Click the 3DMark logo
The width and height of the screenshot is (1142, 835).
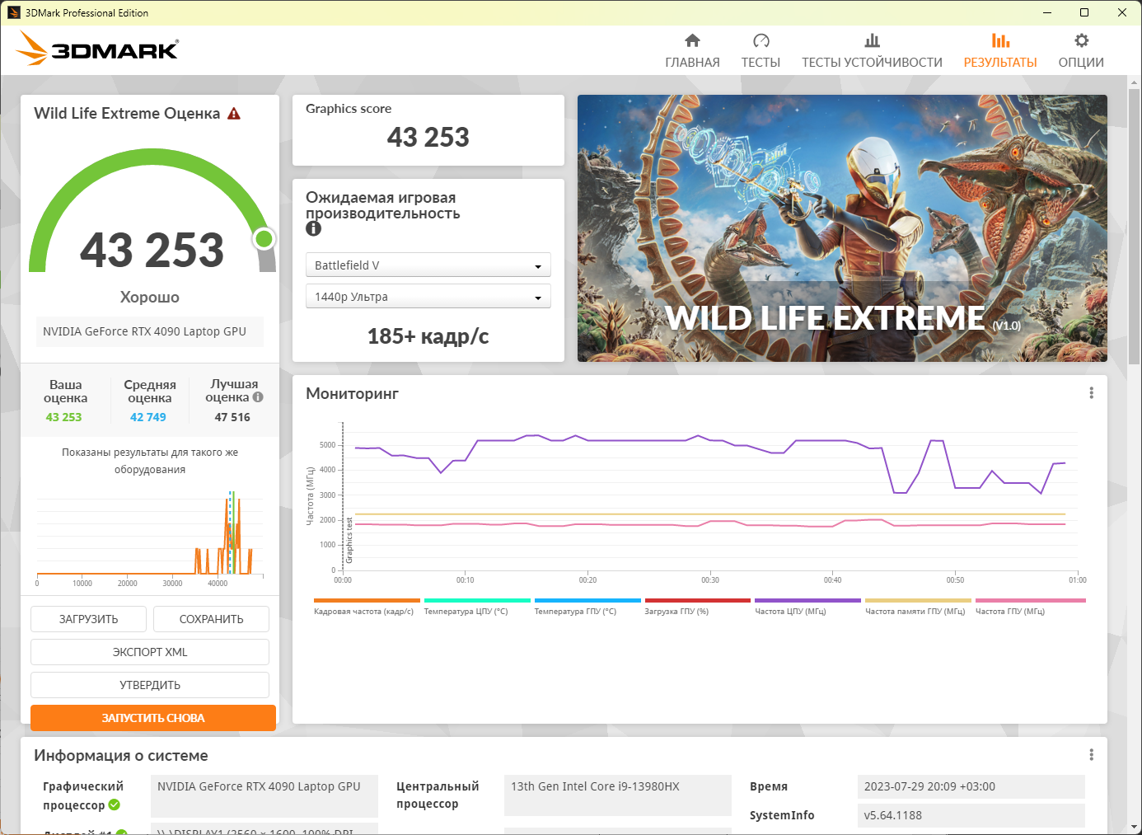(x=97, y=49)
